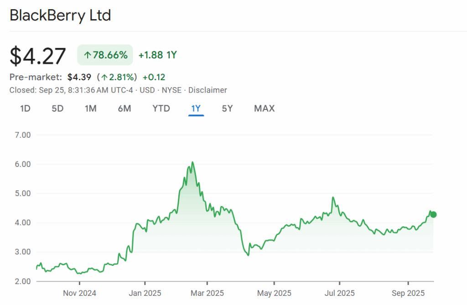Open the 6M chart view
Image resolution: width=467 pixels, height=305 pixels.
pyautogui.click(x=124, y=109)
